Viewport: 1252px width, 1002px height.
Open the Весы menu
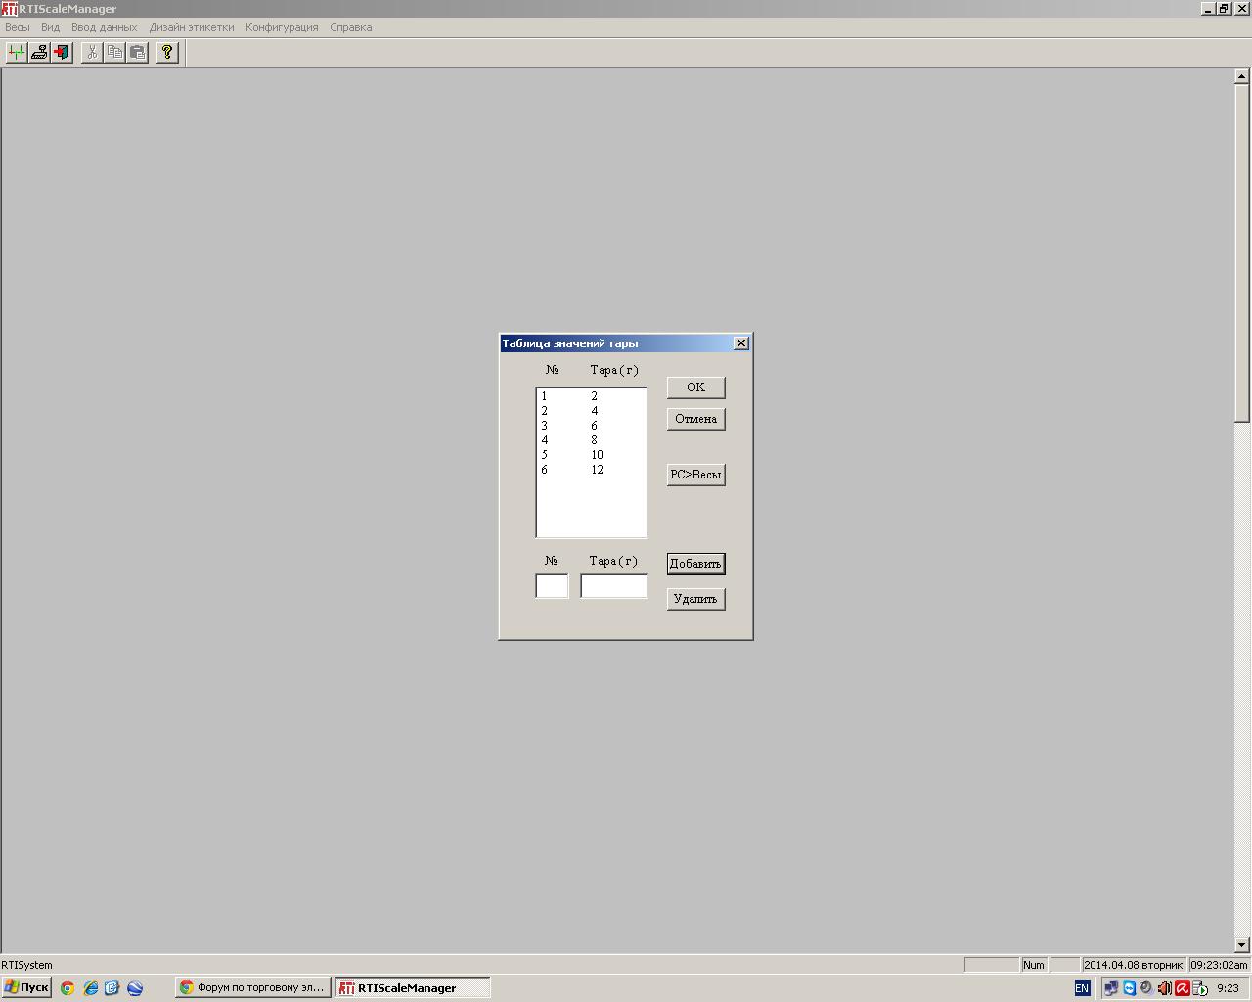point(18,27)
